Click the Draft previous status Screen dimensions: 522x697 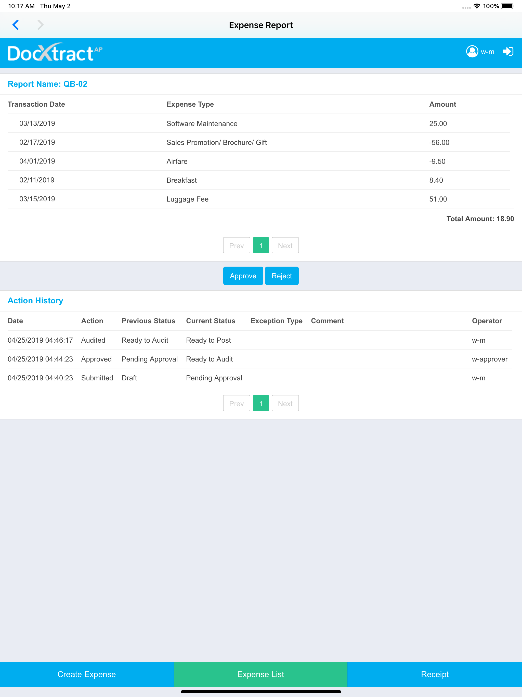click(129, 378)
